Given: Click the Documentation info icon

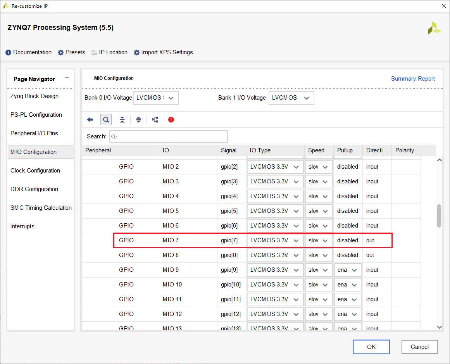Looking at the screenshot, I should (8, 53).
